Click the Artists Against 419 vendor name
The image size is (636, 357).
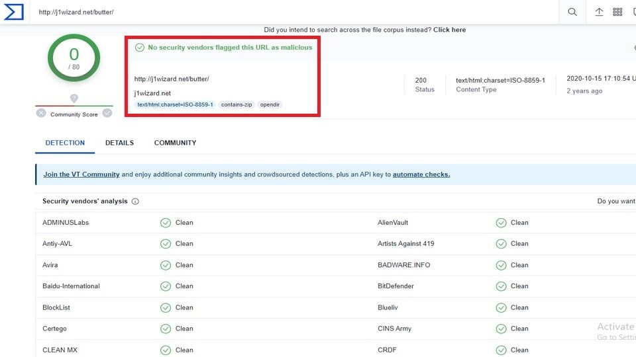405,244
